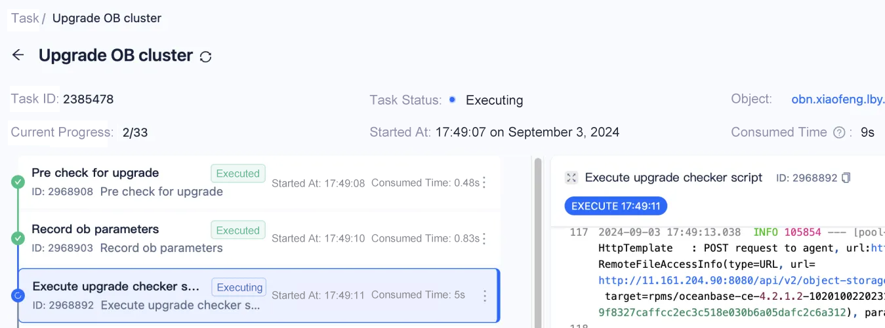
Task: Open the more options menu for Pre check for upgrade
Action: (x=485, y=183)
